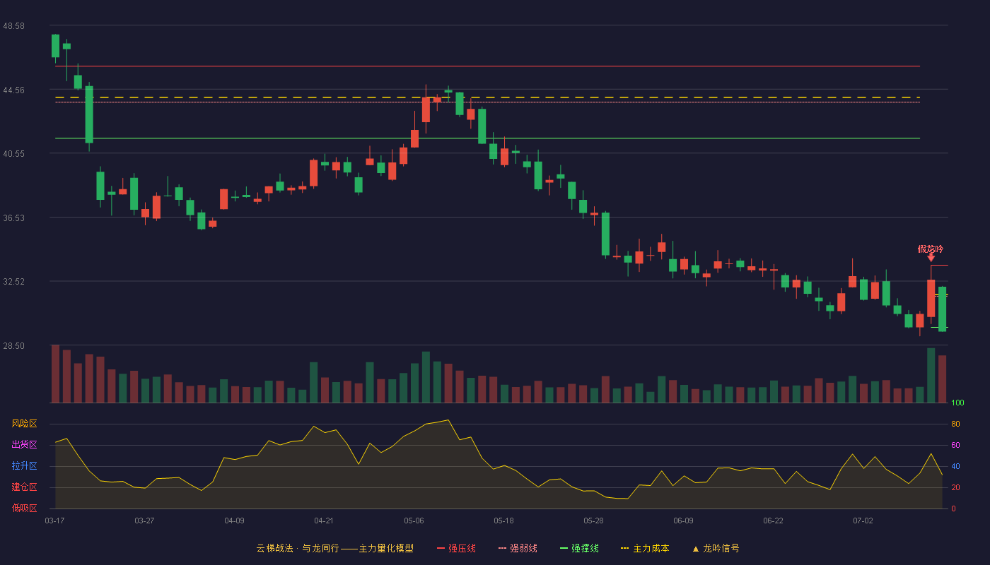
Task: Click the 07-02 date label
Action: tap(863, 521)
